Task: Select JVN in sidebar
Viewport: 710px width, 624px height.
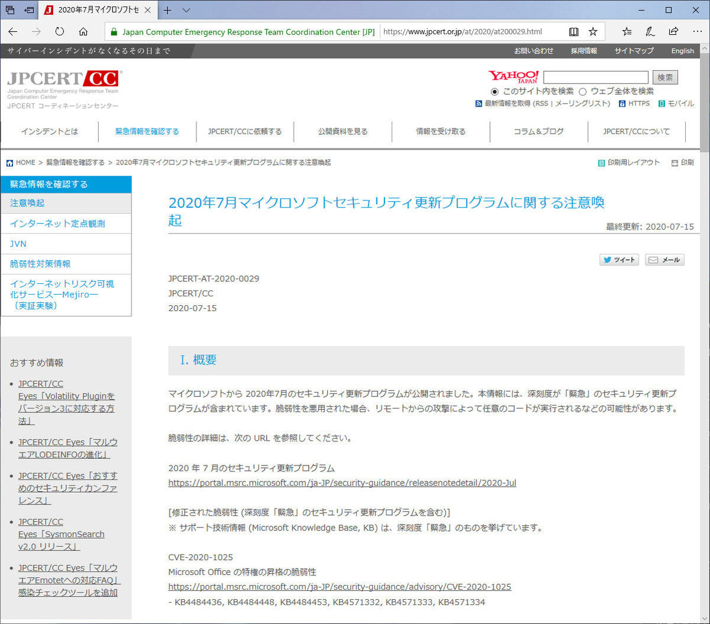Action: click(66, 244)
